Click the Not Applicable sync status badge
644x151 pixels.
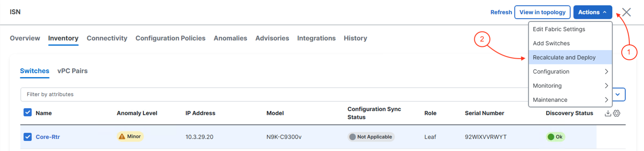pyautogui.click(x=371, y=137)
